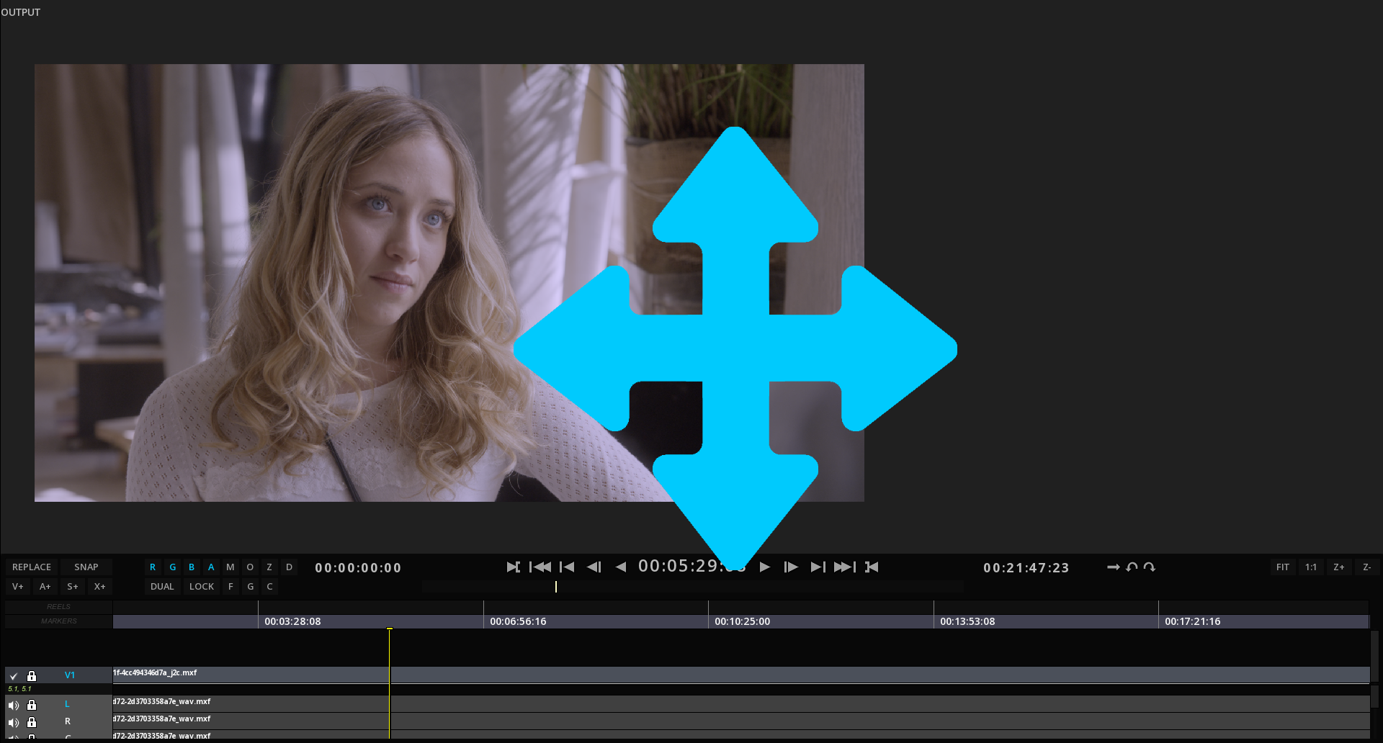Click the play reverse triangle button
1383x743 pixels.
pos(621,567)
